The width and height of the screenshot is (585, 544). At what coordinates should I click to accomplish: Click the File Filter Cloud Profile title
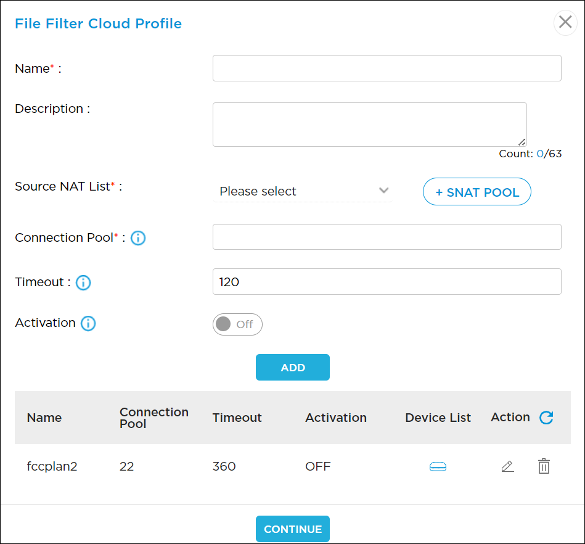[98, 23]
